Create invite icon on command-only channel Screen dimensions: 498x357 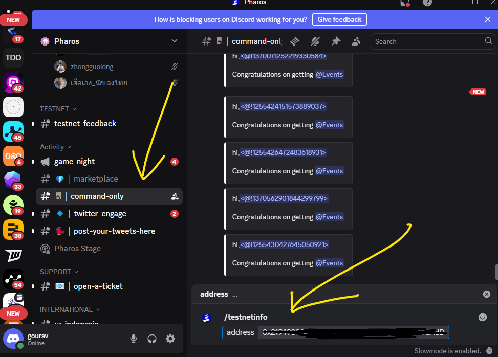(175, 197)
